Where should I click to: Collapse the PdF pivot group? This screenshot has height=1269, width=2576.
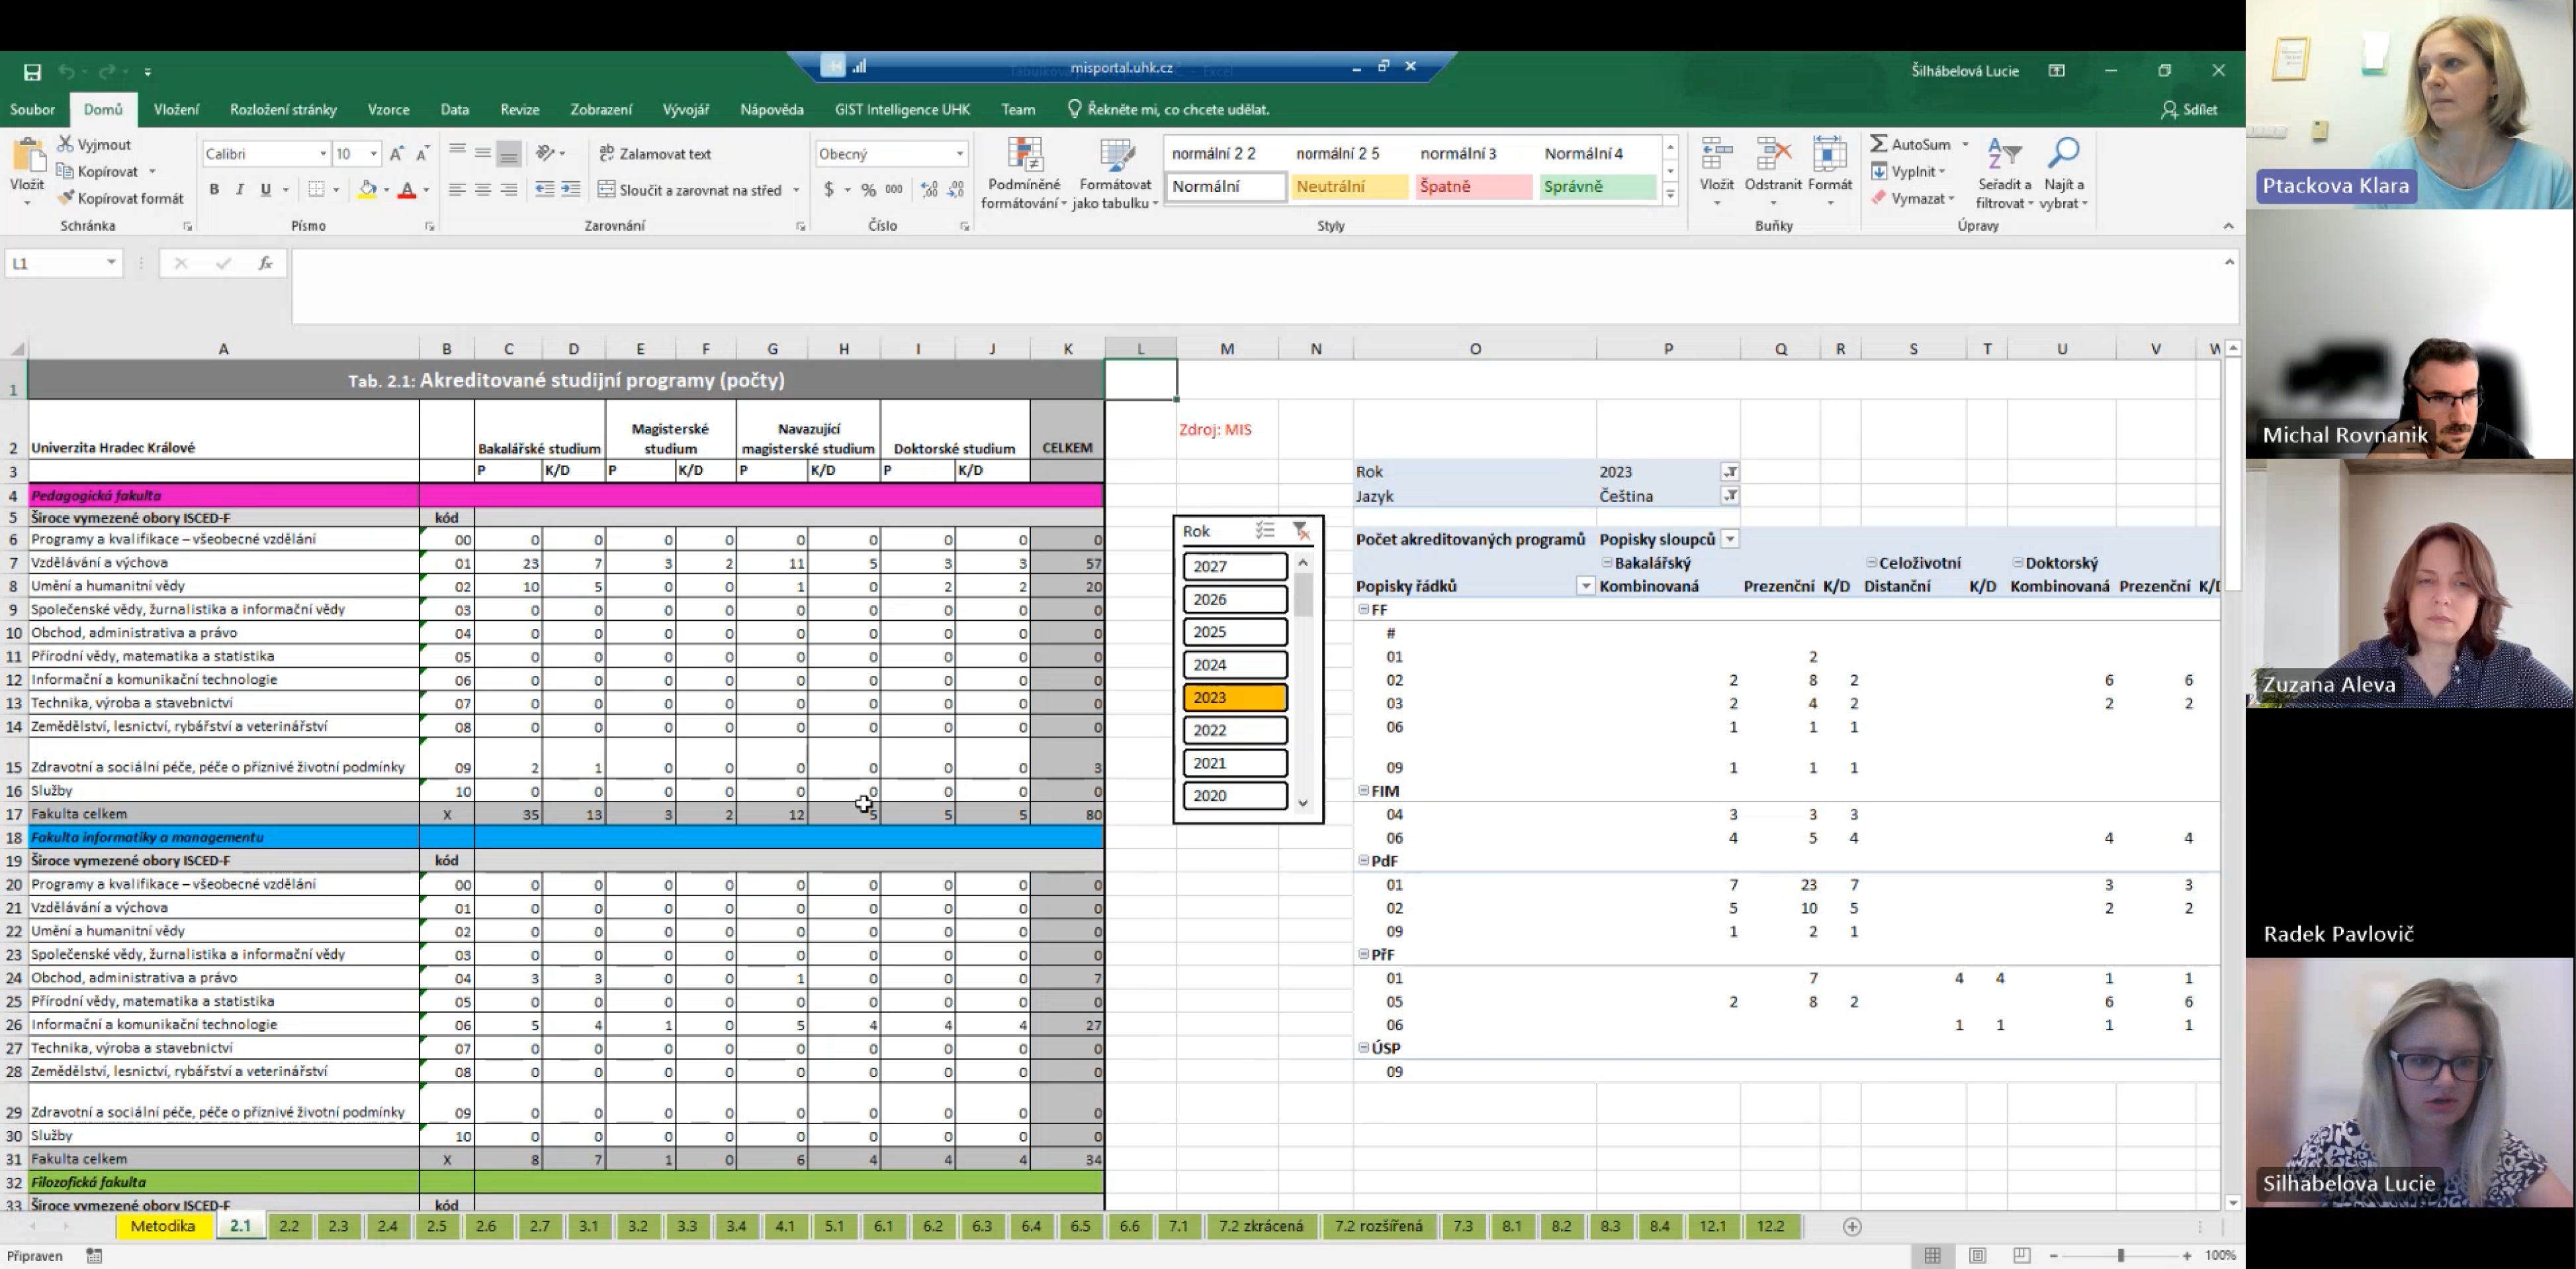point(1363,860)
